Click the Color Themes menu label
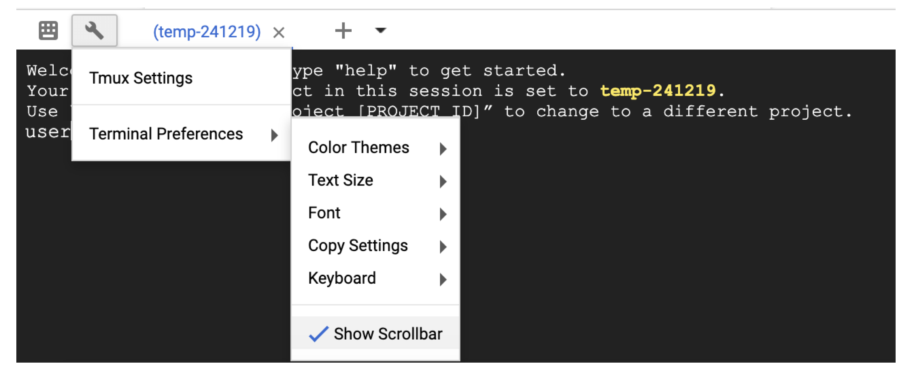Screen dimensions: 910x377 (x=358, y=148)
